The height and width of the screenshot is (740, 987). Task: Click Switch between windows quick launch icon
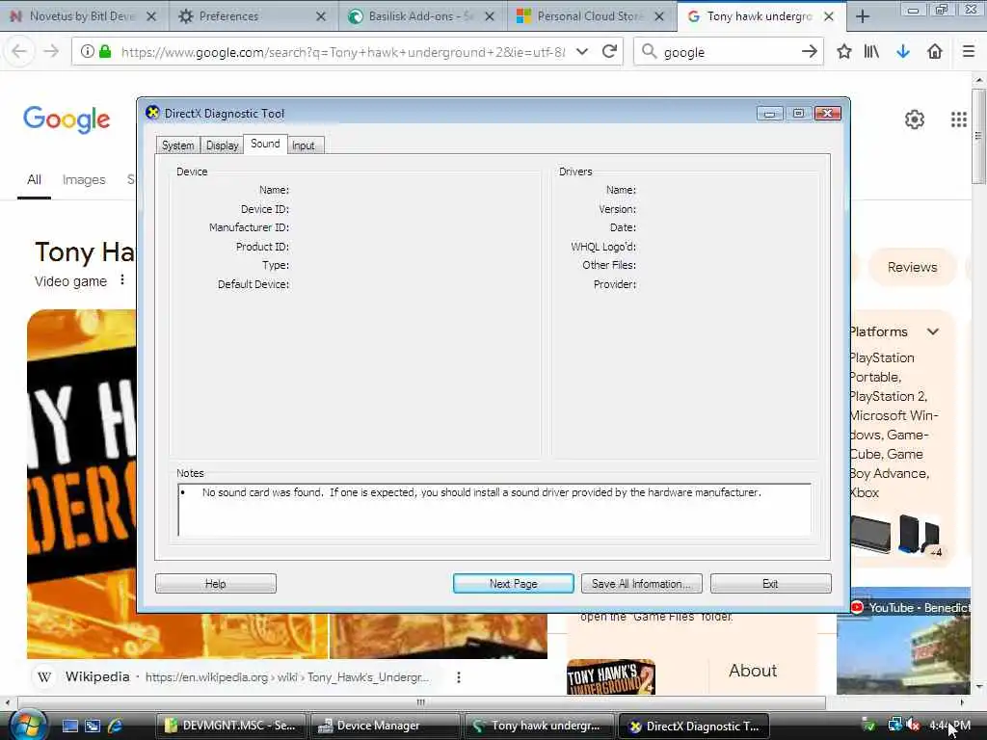93,726
